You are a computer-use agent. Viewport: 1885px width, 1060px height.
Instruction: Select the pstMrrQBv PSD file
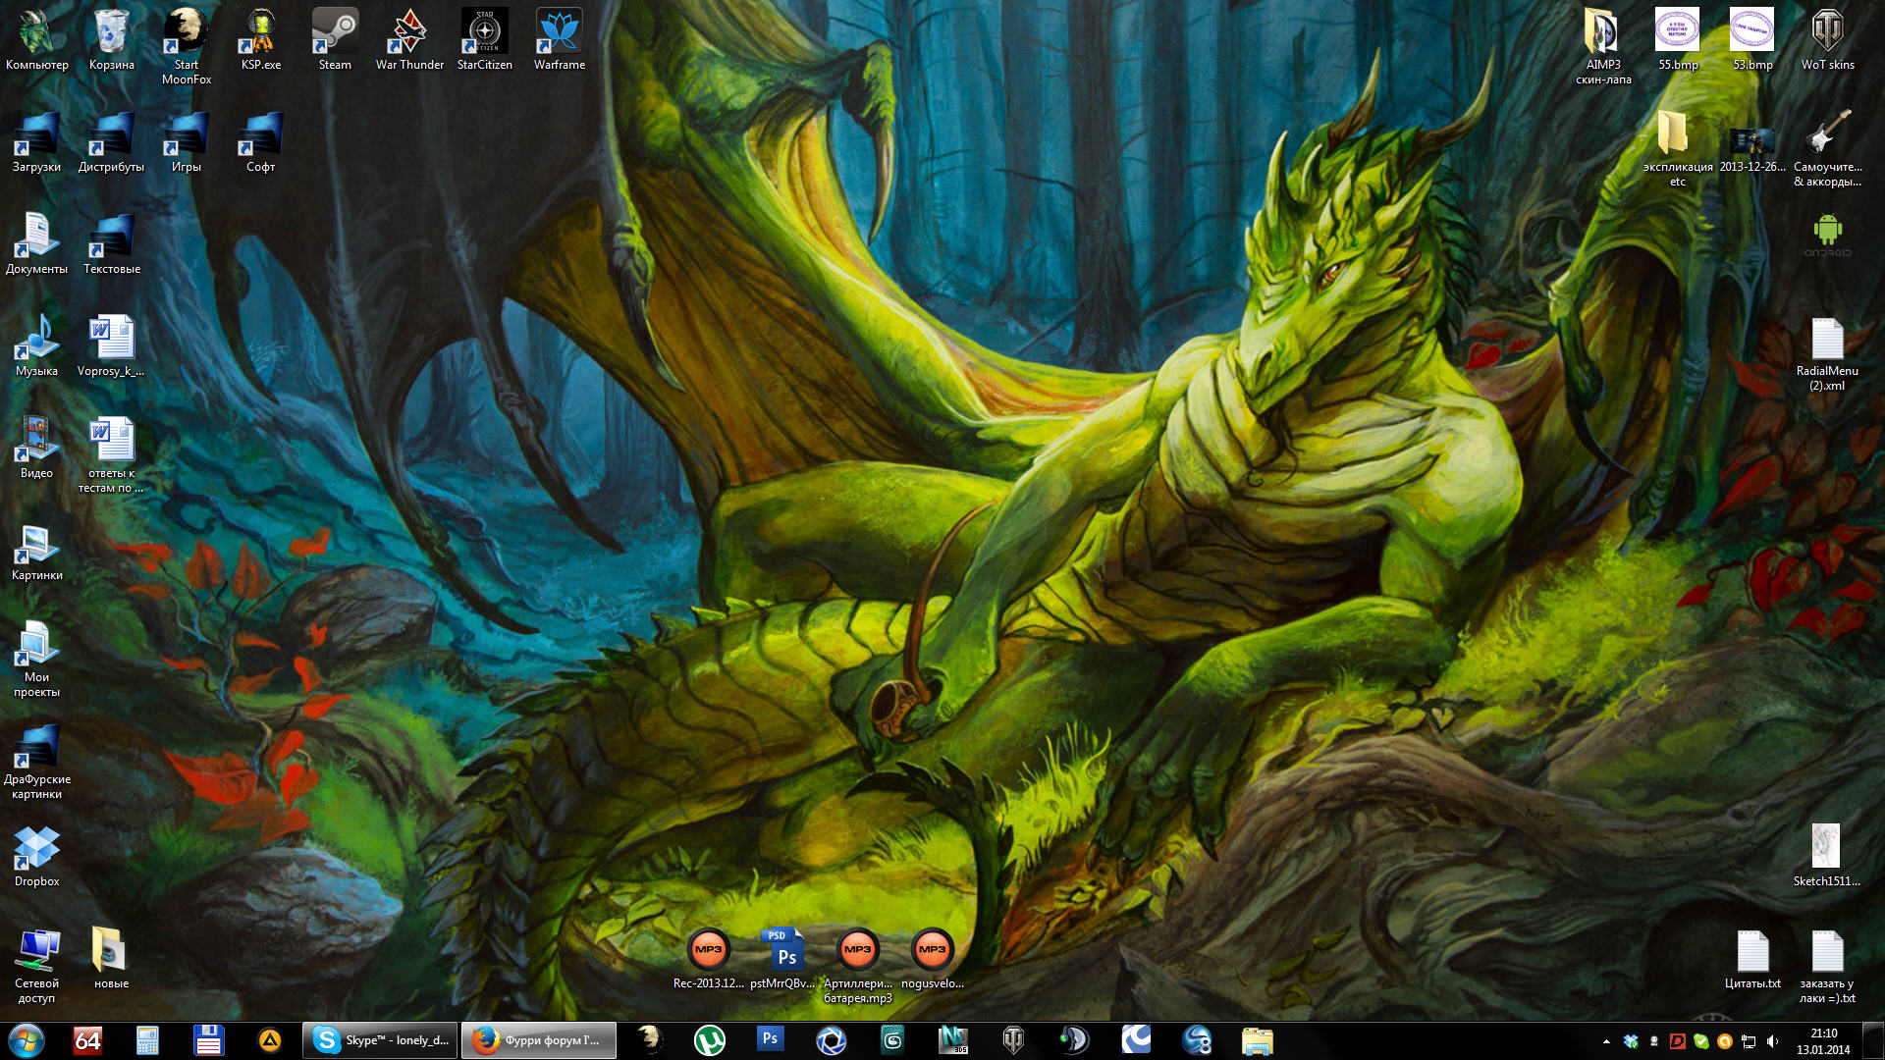coord(783,959)
